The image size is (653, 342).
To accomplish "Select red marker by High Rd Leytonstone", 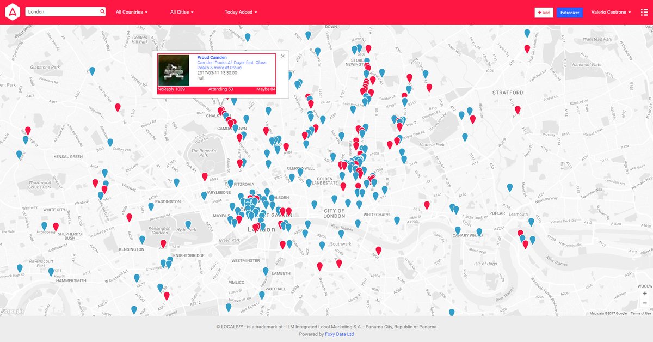I will tap(527, 49).
